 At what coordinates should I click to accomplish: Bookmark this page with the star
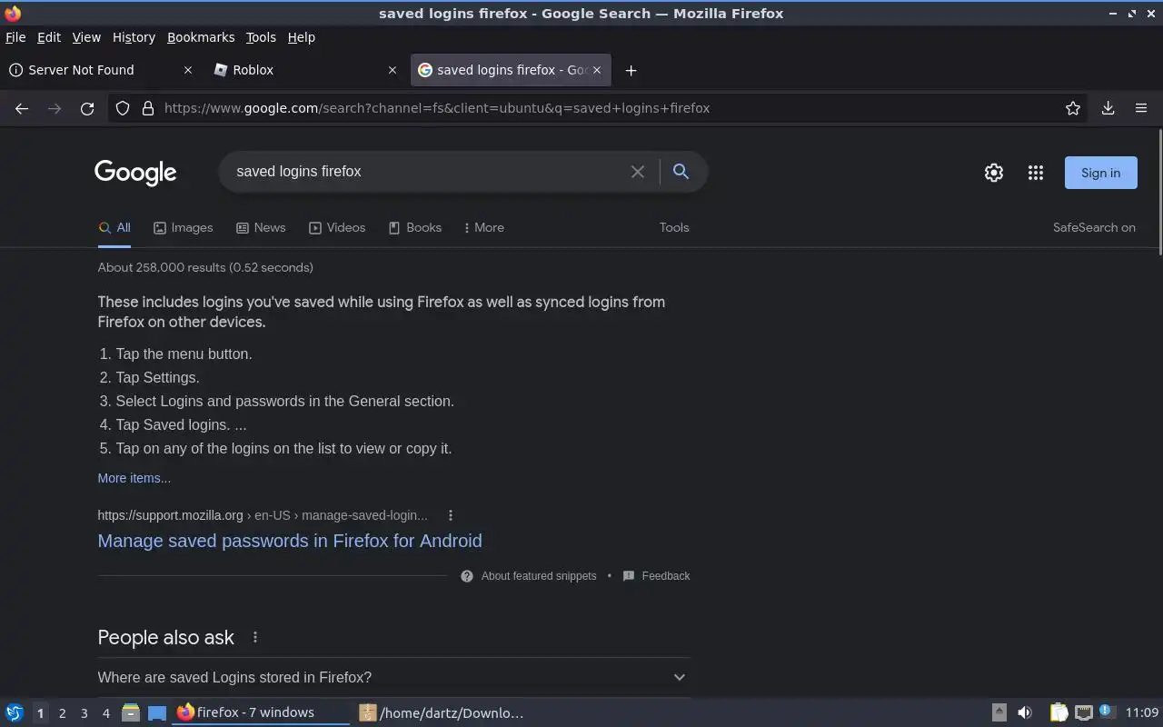coord(1073,108)
